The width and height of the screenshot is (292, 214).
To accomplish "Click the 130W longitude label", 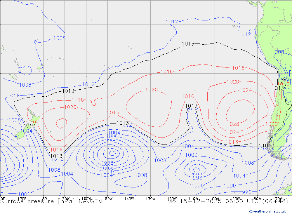I will click(x=150, y=199).
